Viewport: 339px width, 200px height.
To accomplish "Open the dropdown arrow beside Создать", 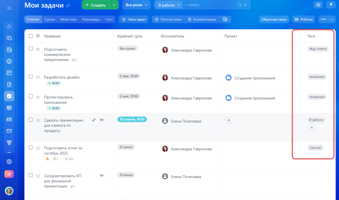I will coord(114,5).
